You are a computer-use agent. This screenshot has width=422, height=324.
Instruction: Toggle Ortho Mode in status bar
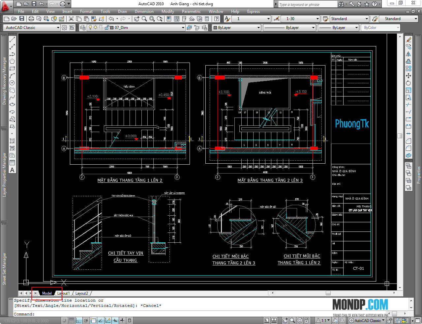tap(79, 320)
